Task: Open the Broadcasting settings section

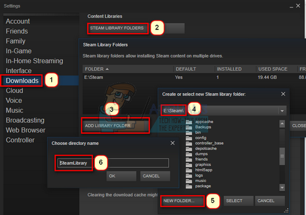Action: [25, 120]
